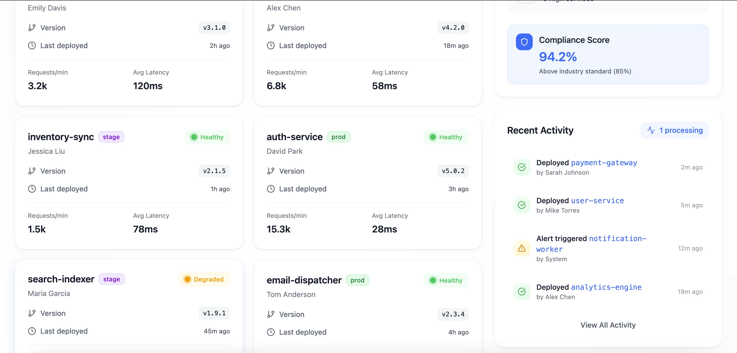
Task: Expand the 1 processing activity indicator
Action: 675,130
